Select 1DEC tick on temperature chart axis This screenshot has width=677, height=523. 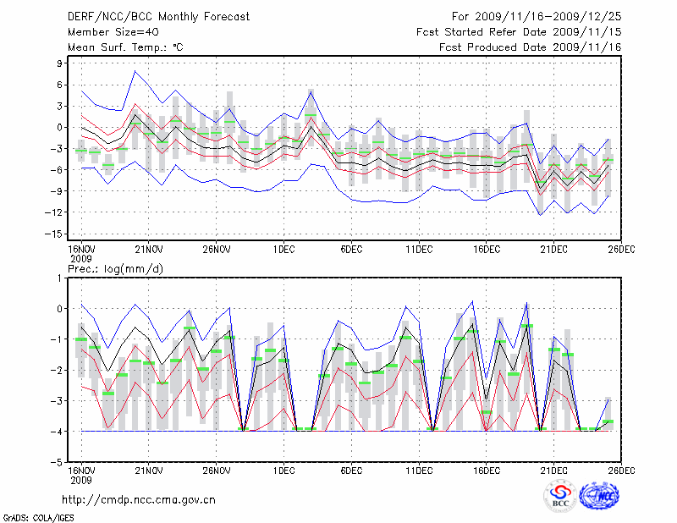(x=284, y=248)
